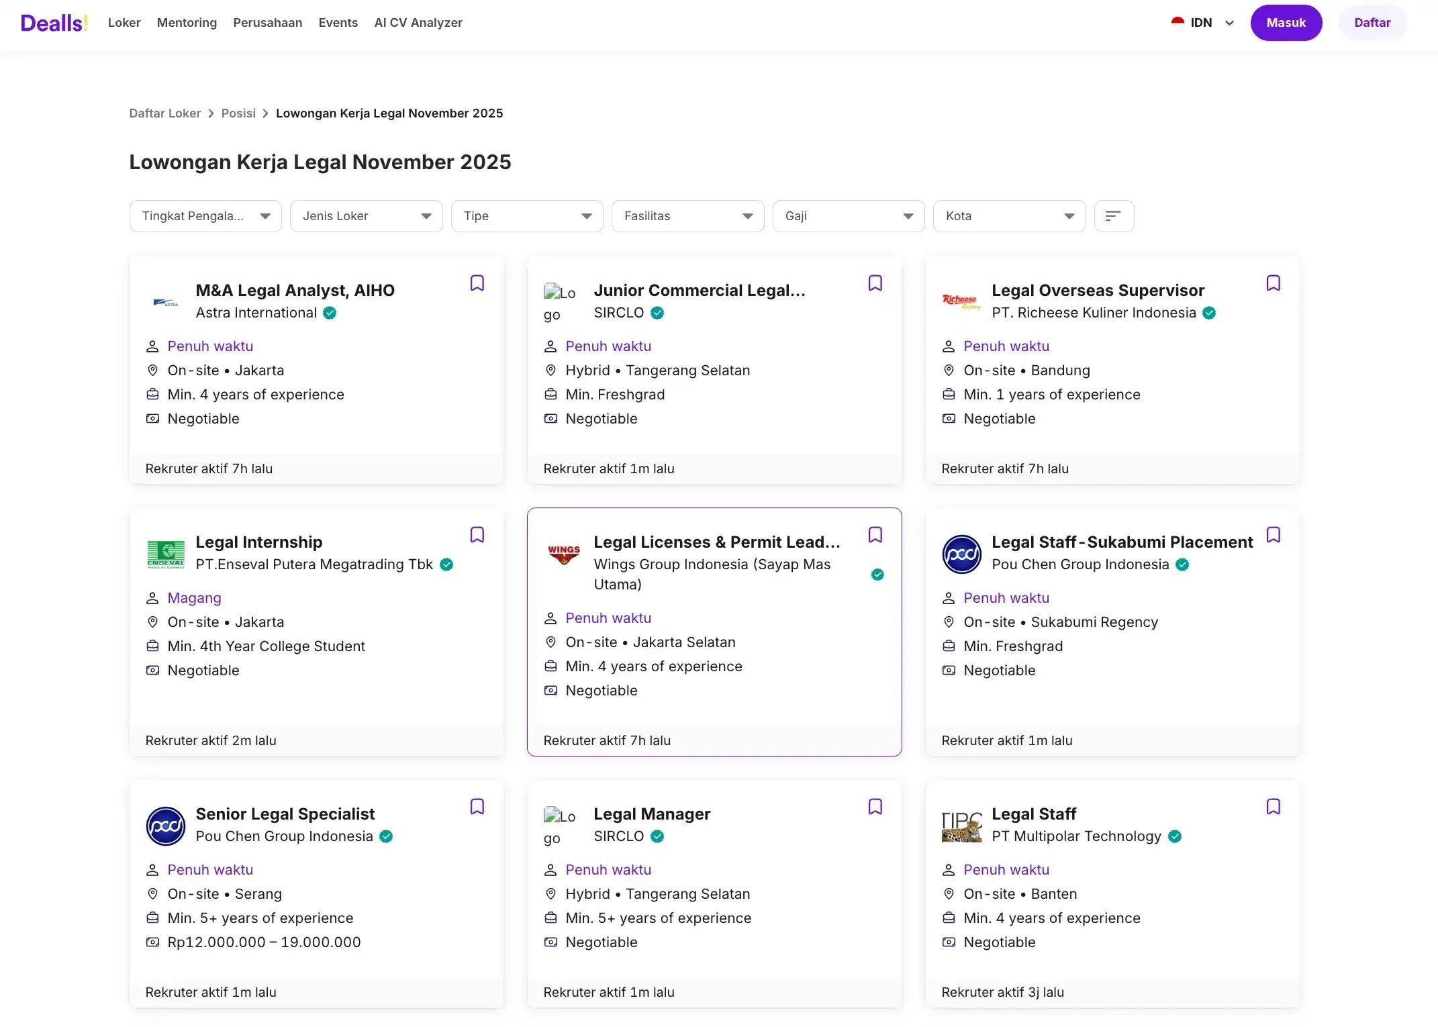Screen dimensions: 1438x1027
Task: Click bookmark icon on Legal Manager card
Action: pos(875,807)
